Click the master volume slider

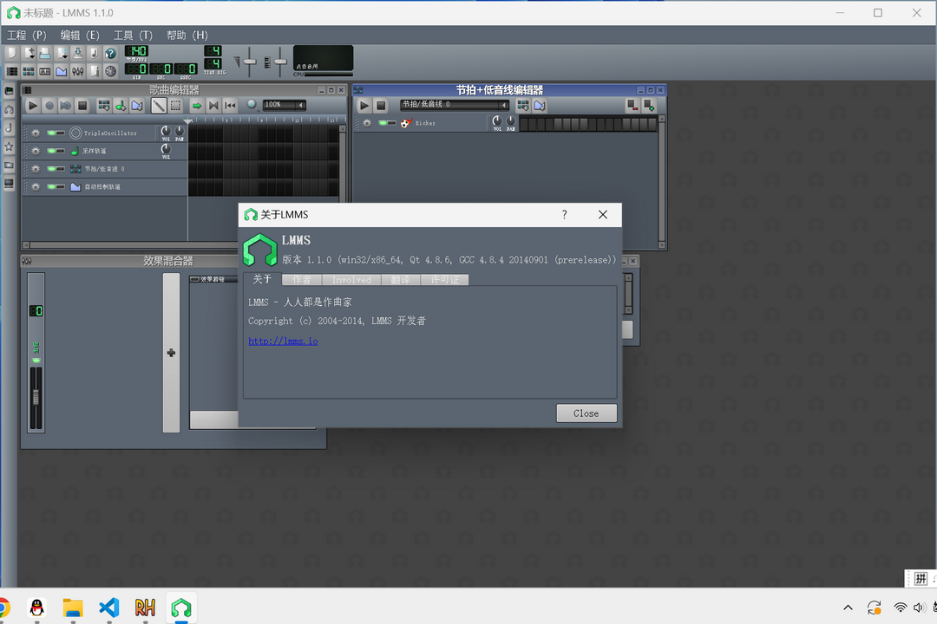click(250, 62)
